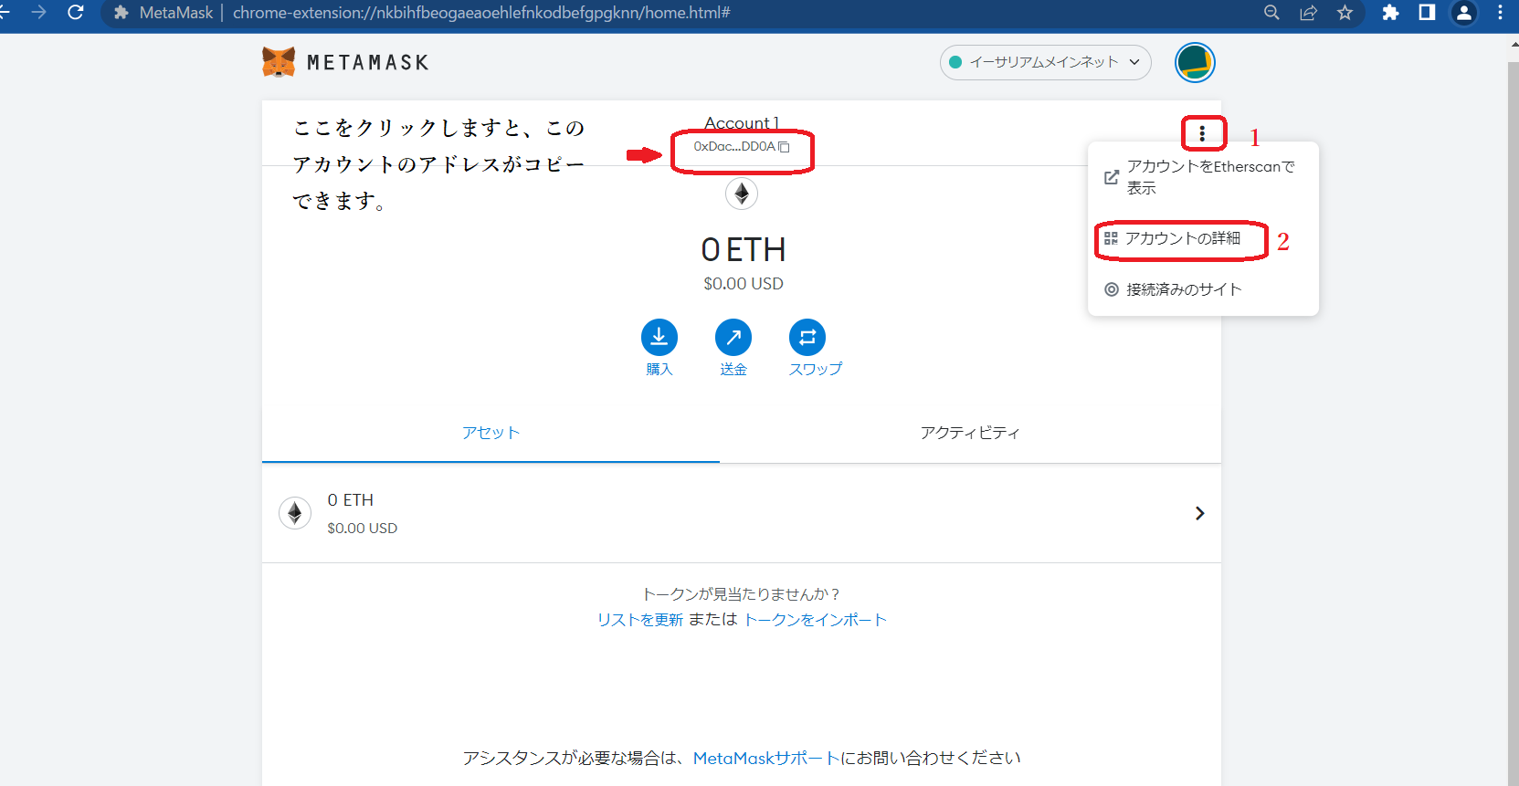
Task: Open the Chrome three-dot menu
Action: point(1500,13)
